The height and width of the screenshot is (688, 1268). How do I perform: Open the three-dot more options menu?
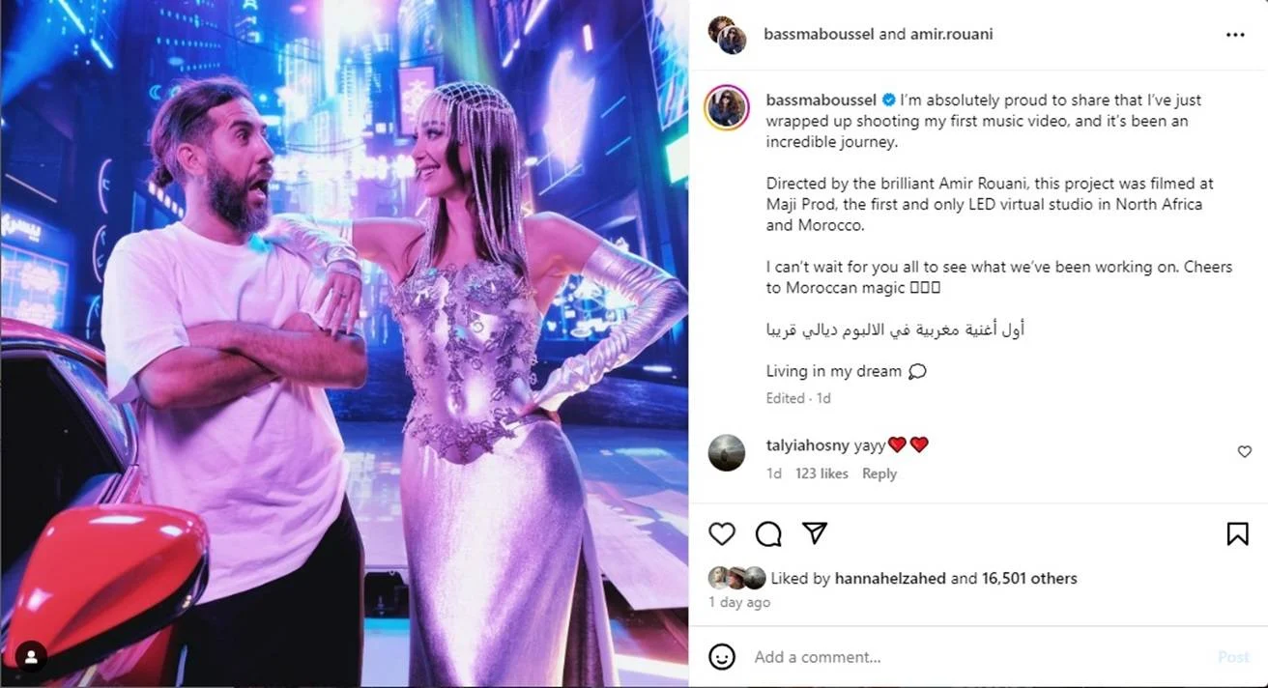pyautogui.click(x=1235, y=35)
